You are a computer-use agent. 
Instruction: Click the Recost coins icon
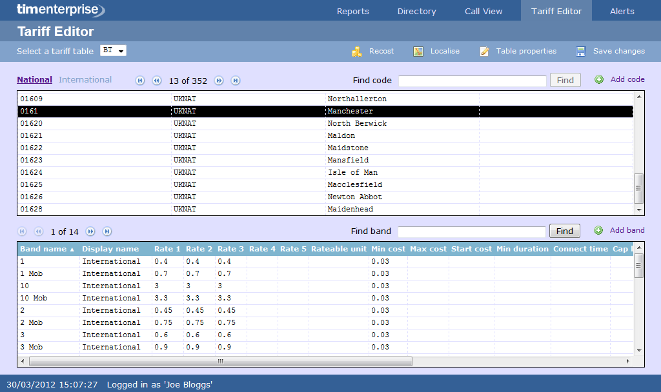coord(357,52)
